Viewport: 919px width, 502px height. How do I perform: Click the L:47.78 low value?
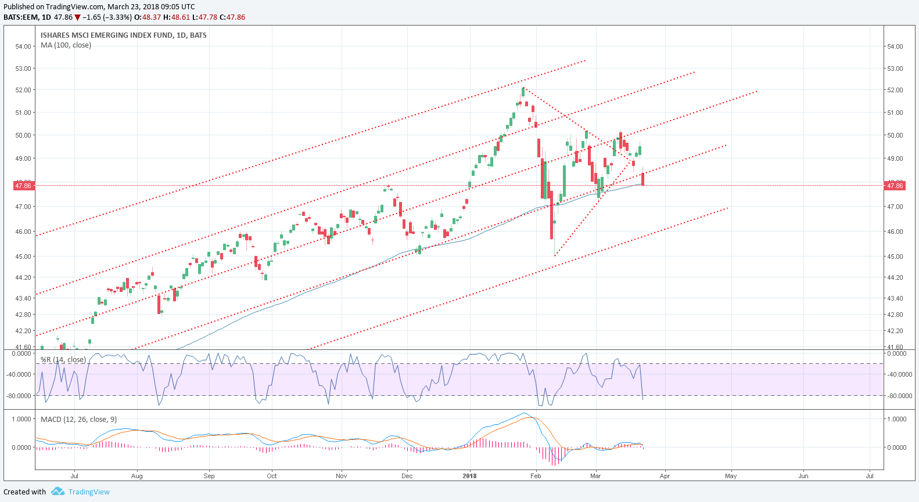point(204,17)
